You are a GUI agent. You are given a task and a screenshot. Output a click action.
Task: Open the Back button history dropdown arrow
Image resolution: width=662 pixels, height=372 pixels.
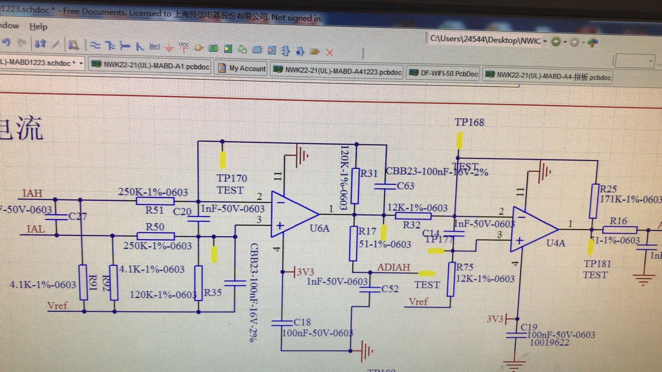coord(565,42)
